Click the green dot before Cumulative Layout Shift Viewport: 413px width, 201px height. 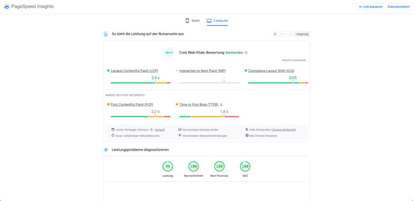(x=246, y=71)
